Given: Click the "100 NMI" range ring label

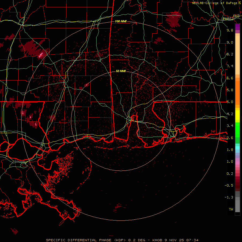Looking at the screenshot, I should (121, 21).
